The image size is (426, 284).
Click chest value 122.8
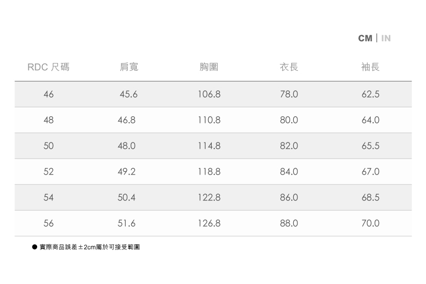209,198
